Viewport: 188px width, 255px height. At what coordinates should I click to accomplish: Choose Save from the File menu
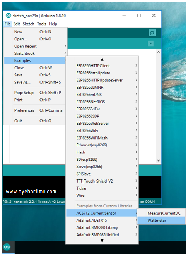[35, 75]
